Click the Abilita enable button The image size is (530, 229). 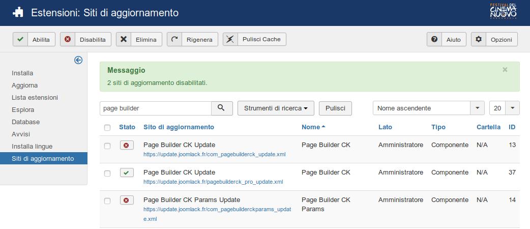coord(34,39)
